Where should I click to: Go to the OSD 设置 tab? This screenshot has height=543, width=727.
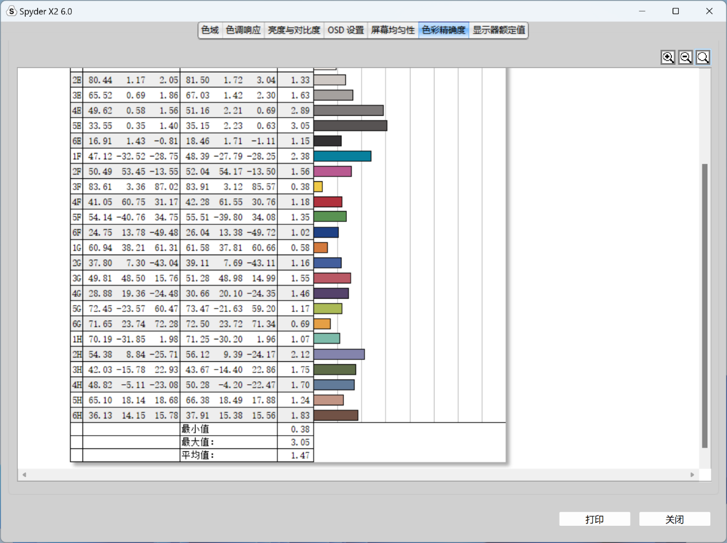pos(346,30)
